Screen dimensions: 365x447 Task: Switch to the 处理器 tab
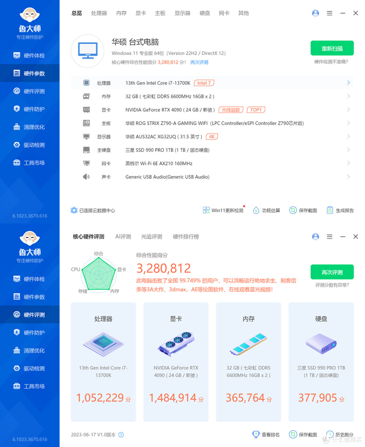tap(99, 13)
